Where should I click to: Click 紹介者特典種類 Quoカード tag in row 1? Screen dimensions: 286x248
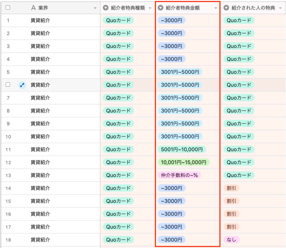(118, 20)
